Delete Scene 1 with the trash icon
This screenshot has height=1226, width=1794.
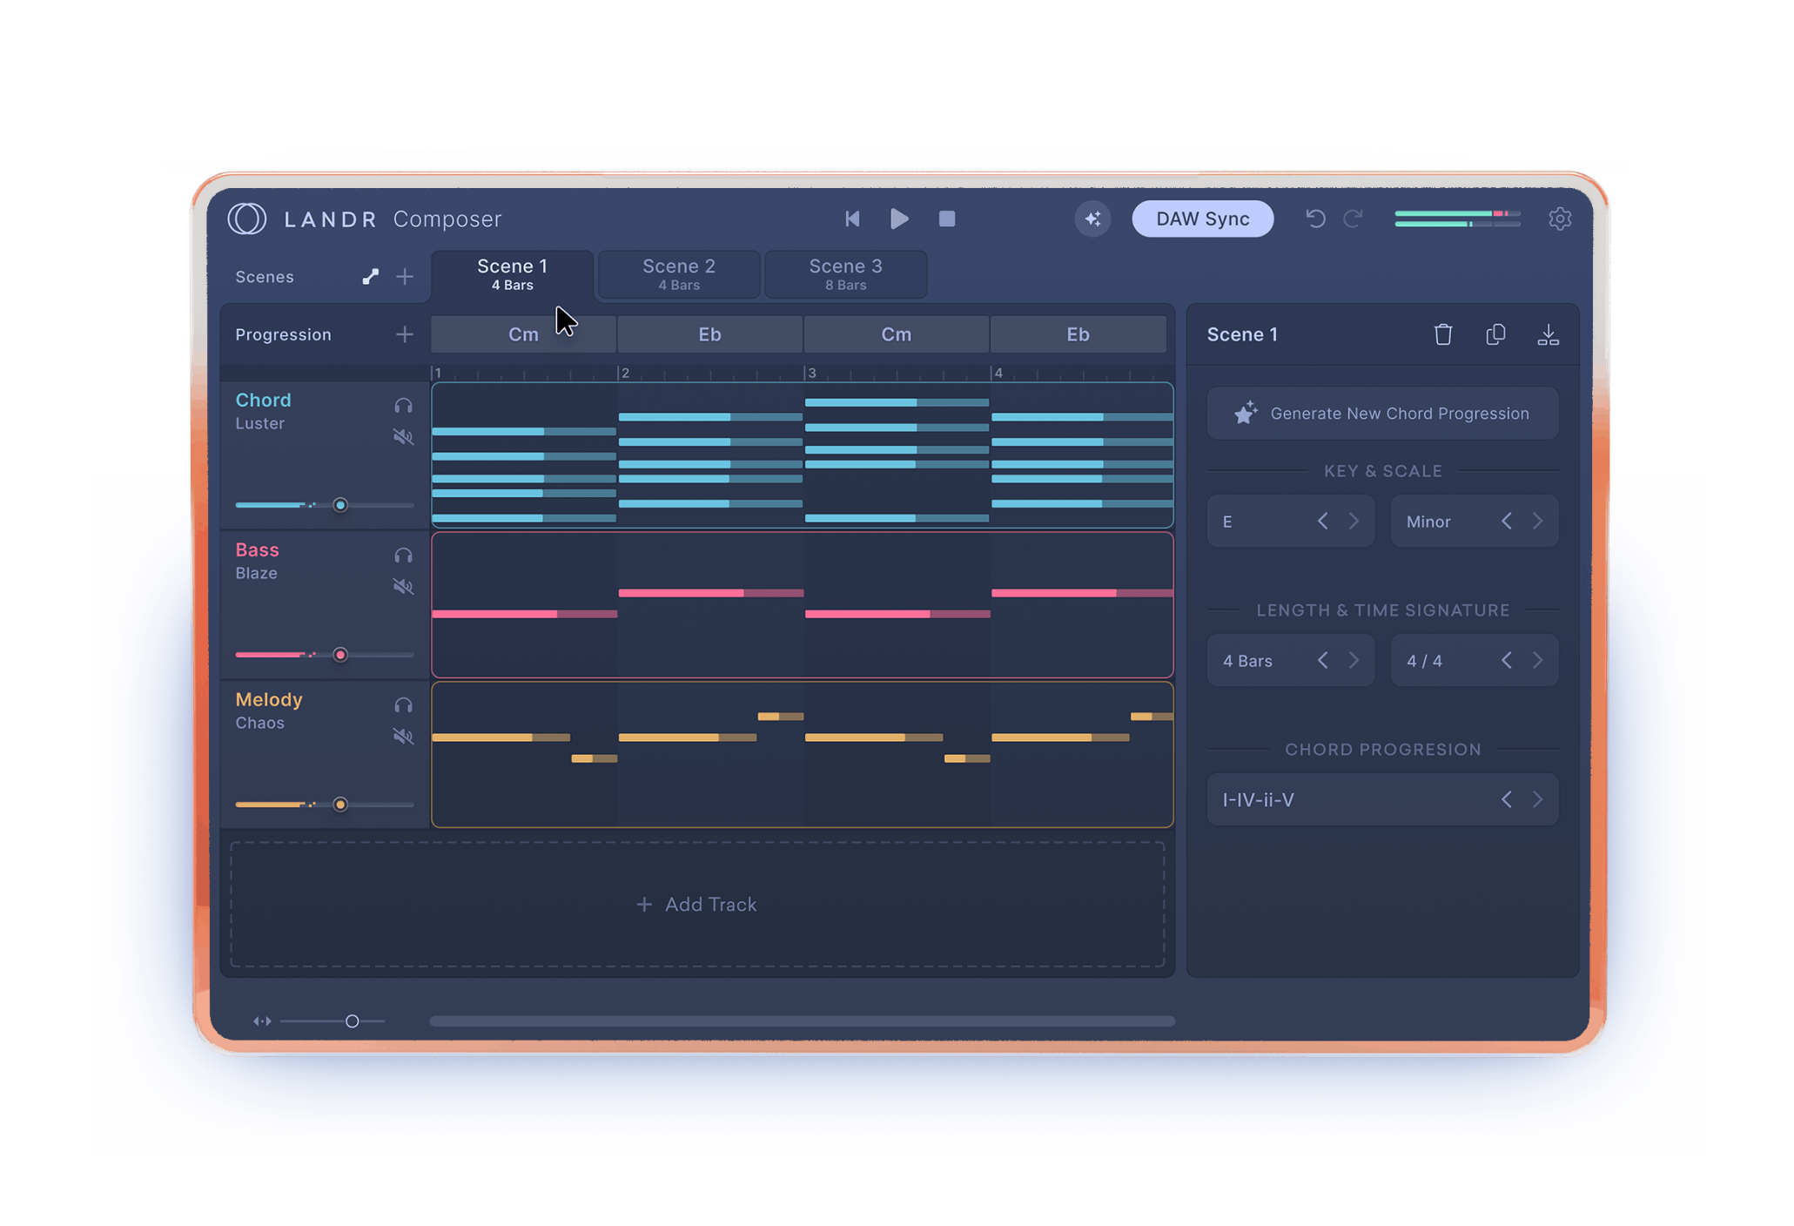point(1443,334)
